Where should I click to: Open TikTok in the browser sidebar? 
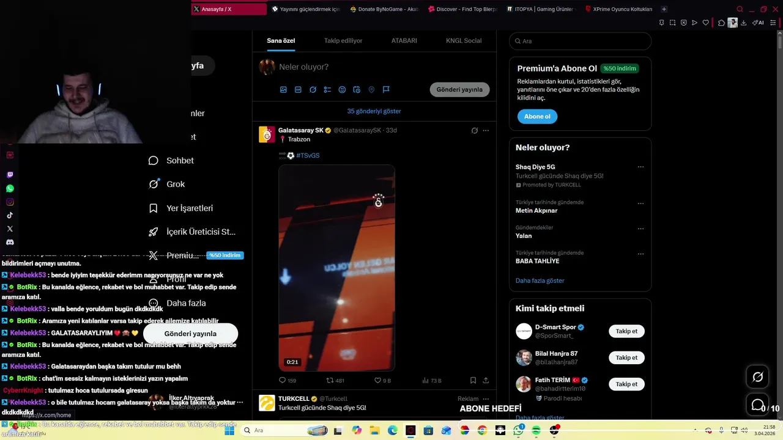10,215
